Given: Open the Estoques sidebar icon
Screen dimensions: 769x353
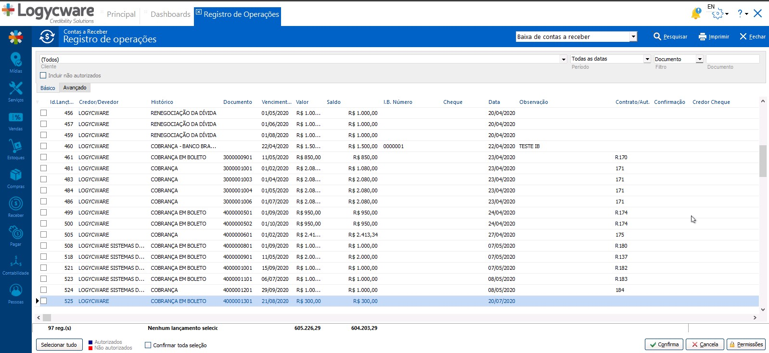Looking at the screenshot, I should [15, 147].
